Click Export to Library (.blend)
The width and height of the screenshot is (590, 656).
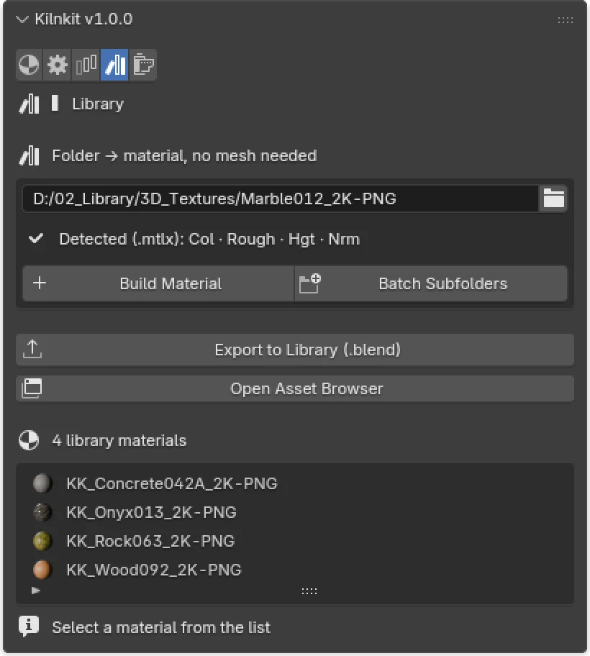pyautogui.click(x=295, y=350)
